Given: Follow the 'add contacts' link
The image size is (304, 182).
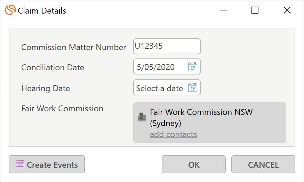Looking at the screenshot, I should tap(173, 134).
